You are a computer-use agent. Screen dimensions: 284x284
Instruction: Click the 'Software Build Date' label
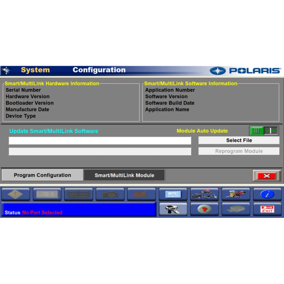coord(170,103)
